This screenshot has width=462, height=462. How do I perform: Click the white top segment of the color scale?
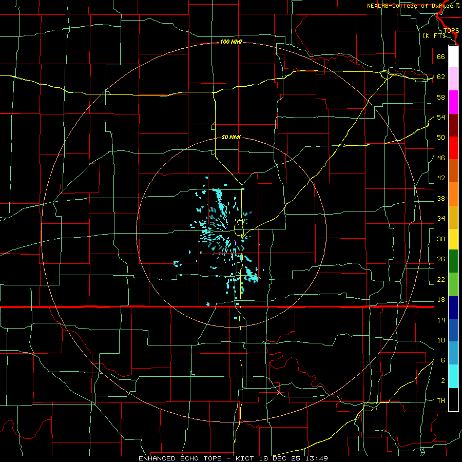[x=453, y=56]
